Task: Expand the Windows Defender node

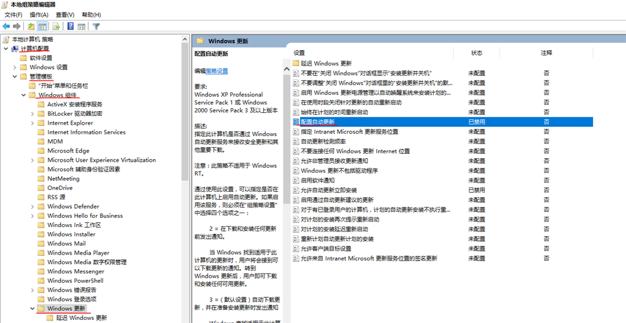Action: pos(32,206)
